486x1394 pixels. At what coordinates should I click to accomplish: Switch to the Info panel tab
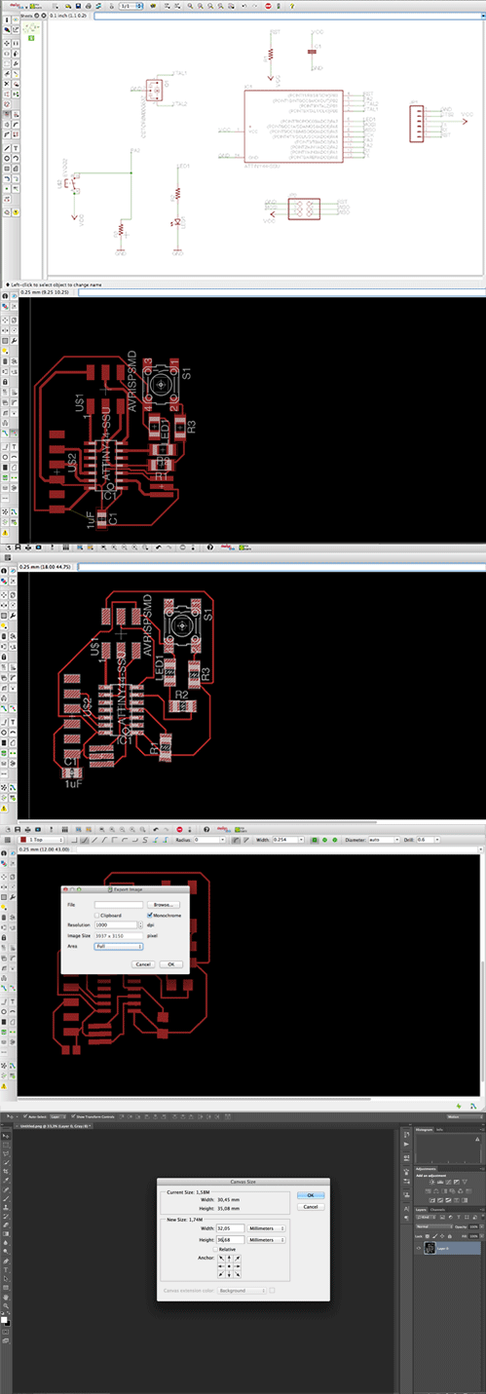[x=439, y=1130]
